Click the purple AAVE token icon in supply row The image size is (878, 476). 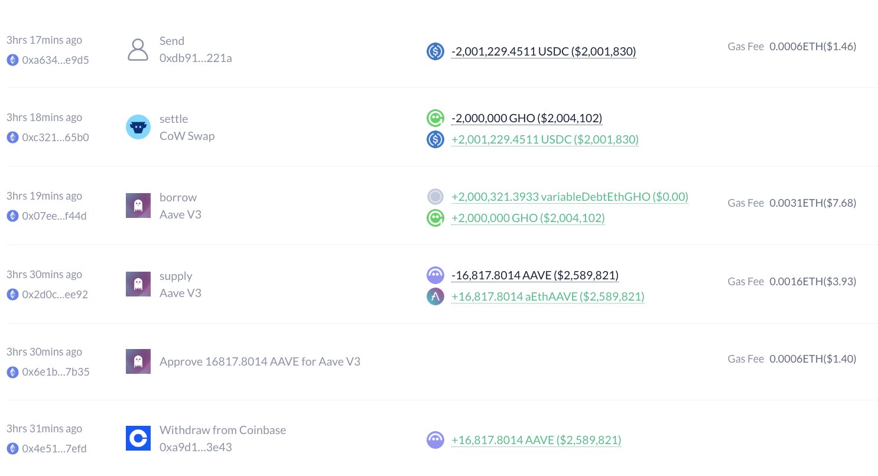click(x=435, y=275)
